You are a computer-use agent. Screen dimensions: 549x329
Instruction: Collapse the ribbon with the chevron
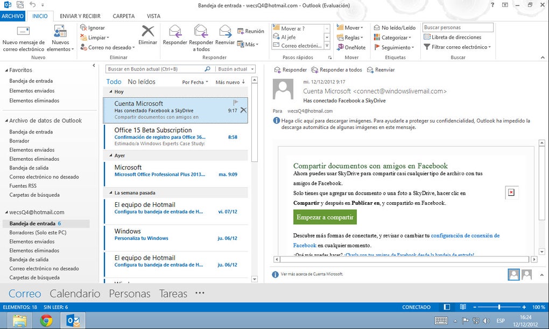(543, 58)
